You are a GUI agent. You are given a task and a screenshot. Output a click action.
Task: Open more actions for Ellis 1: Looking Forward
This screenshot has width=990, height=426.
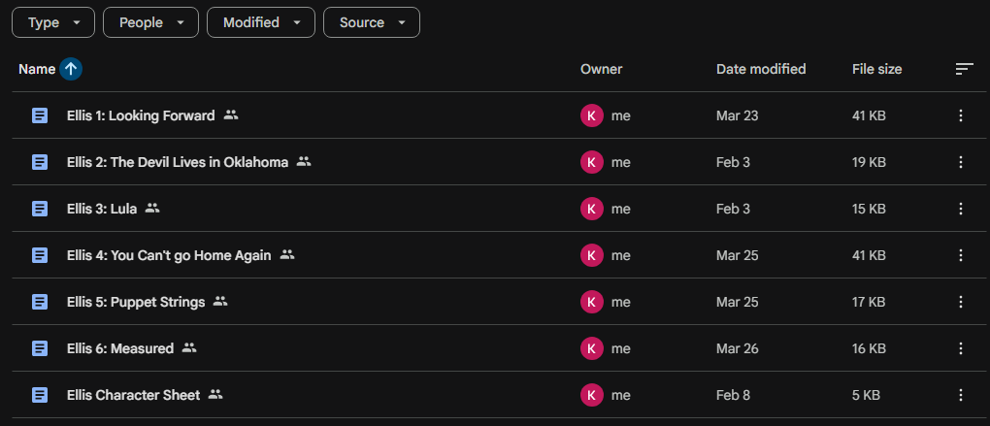pyautogui.click(x=961, y=115)
